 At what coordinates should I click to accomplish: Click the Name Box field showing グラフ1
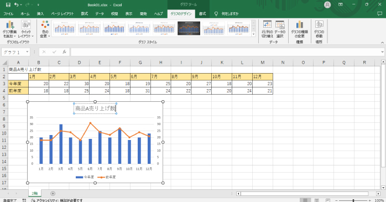(x=13, y=52)
